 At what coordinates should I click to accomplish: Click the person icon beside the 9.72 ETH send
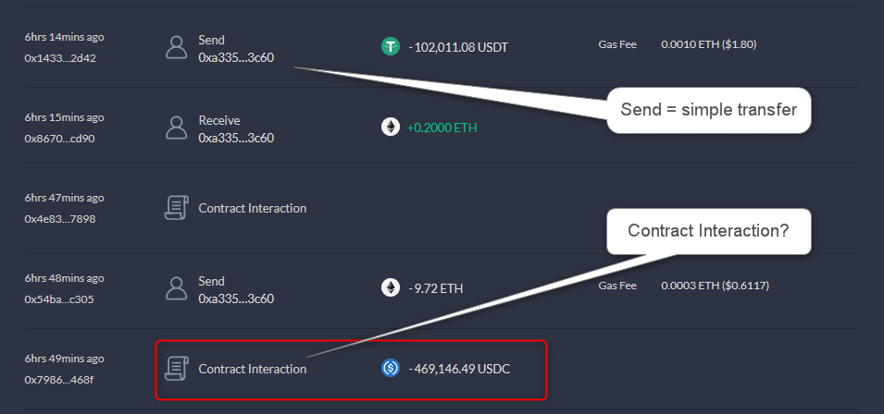176,288
